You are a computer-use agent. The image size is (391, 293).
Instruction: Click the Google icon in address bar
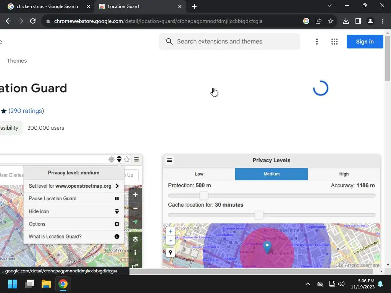click(x=306, y=21)
